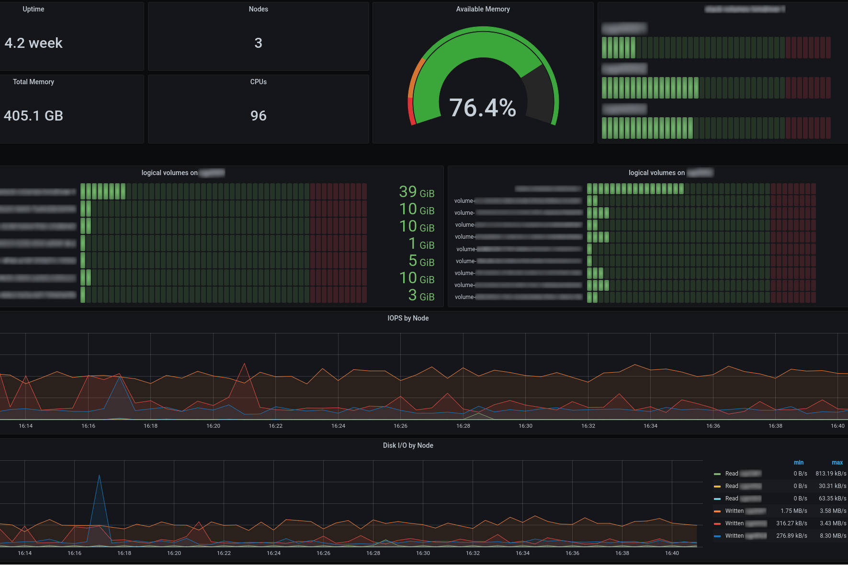Toggle Written series with max 3.43 MB/s
Image resolution: width=848 pixels, height=565 pixels.
(x=746, y=523)
